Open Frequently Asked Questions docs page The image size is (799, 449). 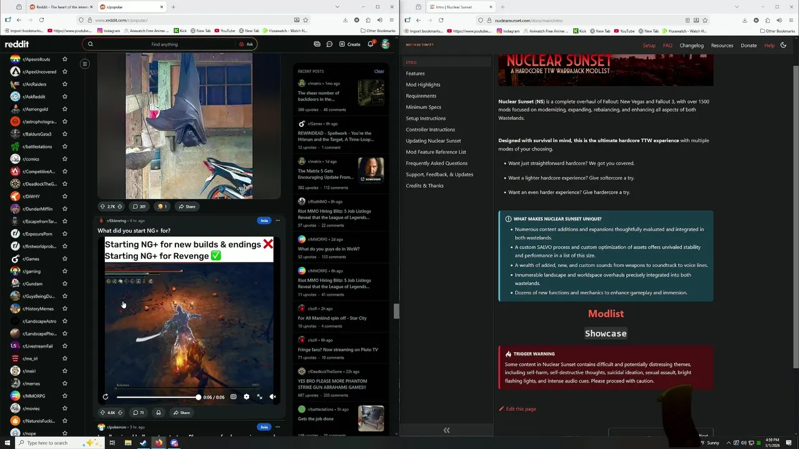[x=436, y=163]
